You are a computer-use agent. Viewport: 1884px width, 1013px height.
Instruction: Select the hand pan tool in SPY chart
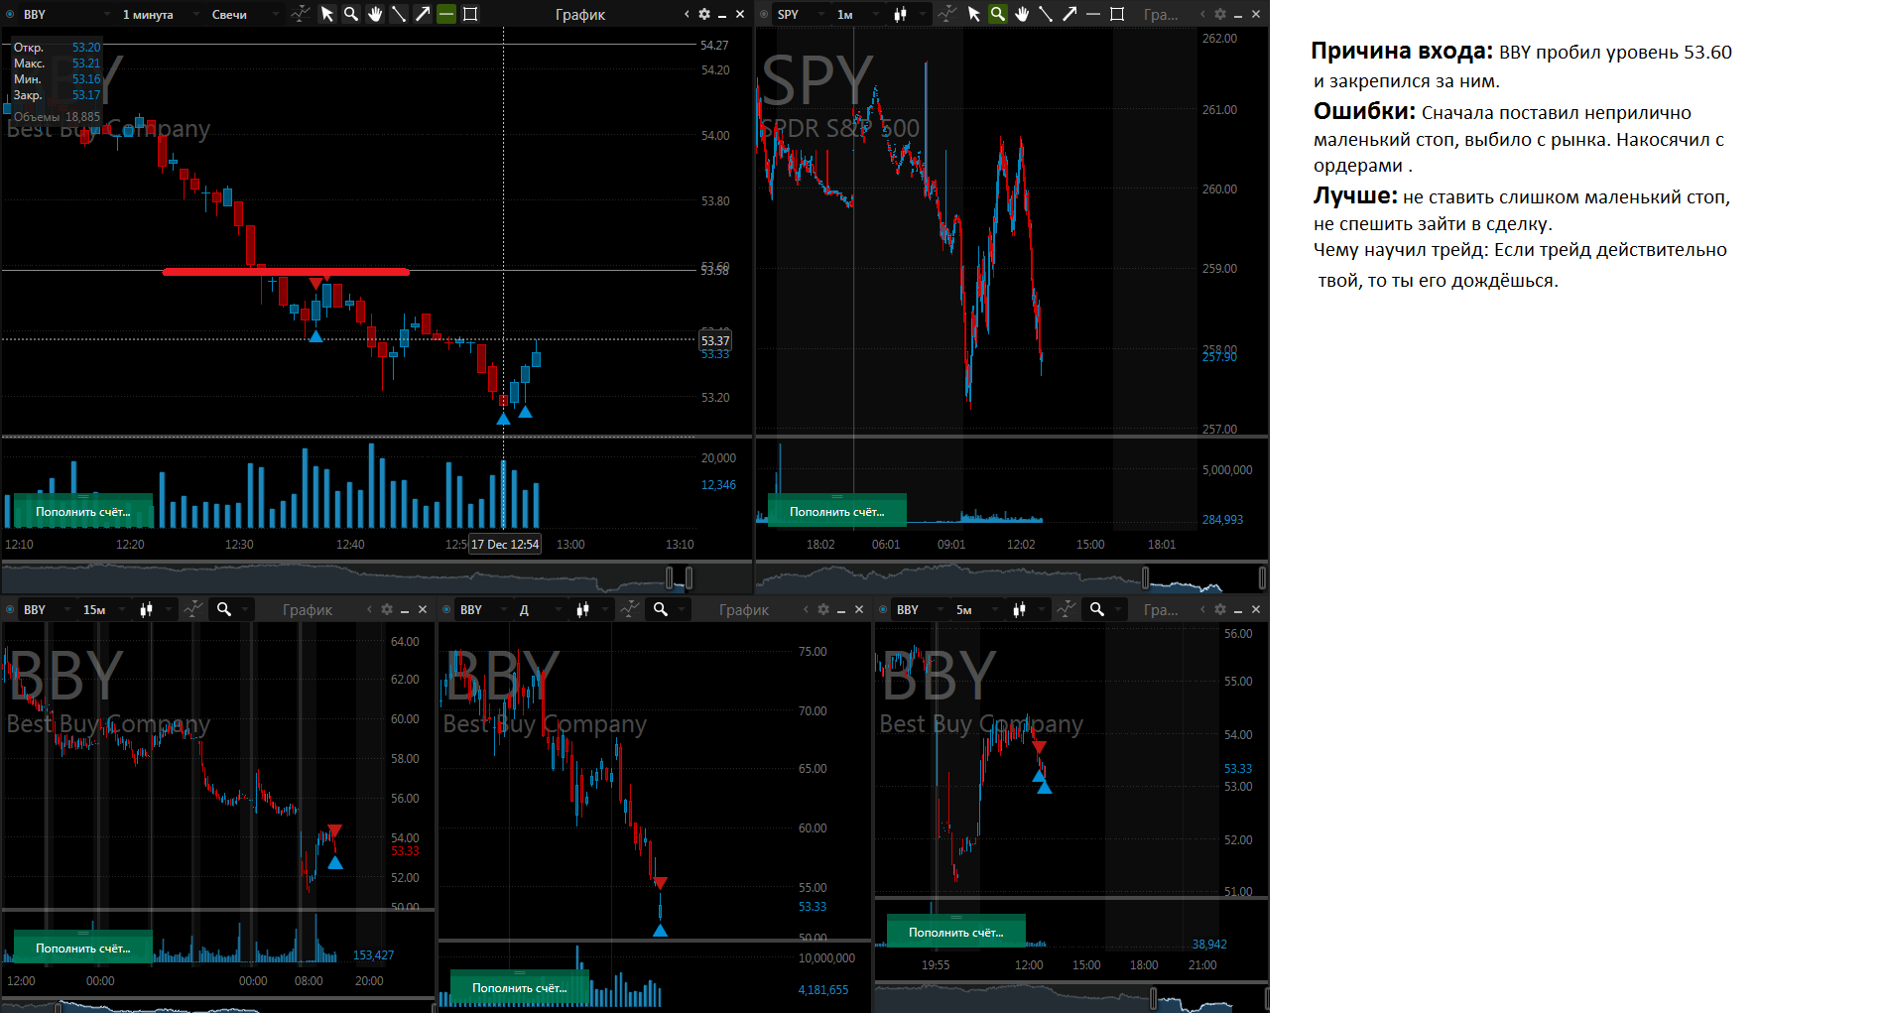point(1022,14)
